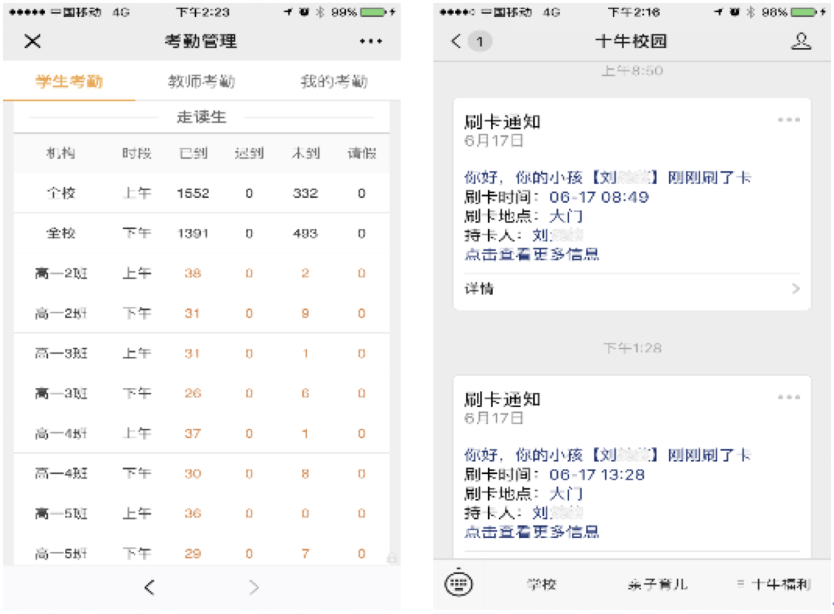
Task: Close the 考勤管理 page with X icon
Action: [x=32, y=41]
